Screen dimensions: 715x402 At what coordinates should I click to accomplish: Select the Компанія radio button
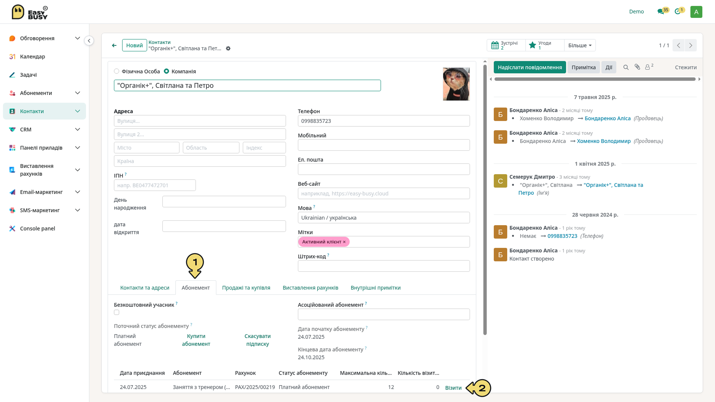tap(166, 71)
